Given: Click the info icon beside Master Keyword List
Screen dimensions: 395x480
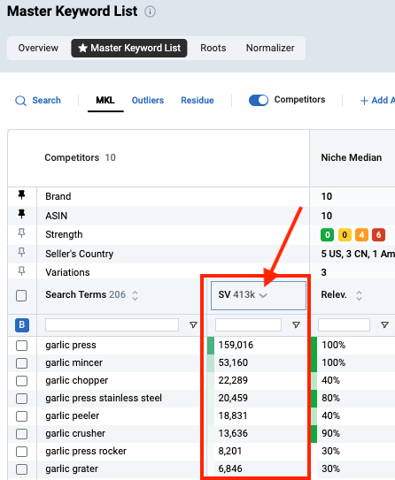Looking at the screenshot, I should (150, 12).
